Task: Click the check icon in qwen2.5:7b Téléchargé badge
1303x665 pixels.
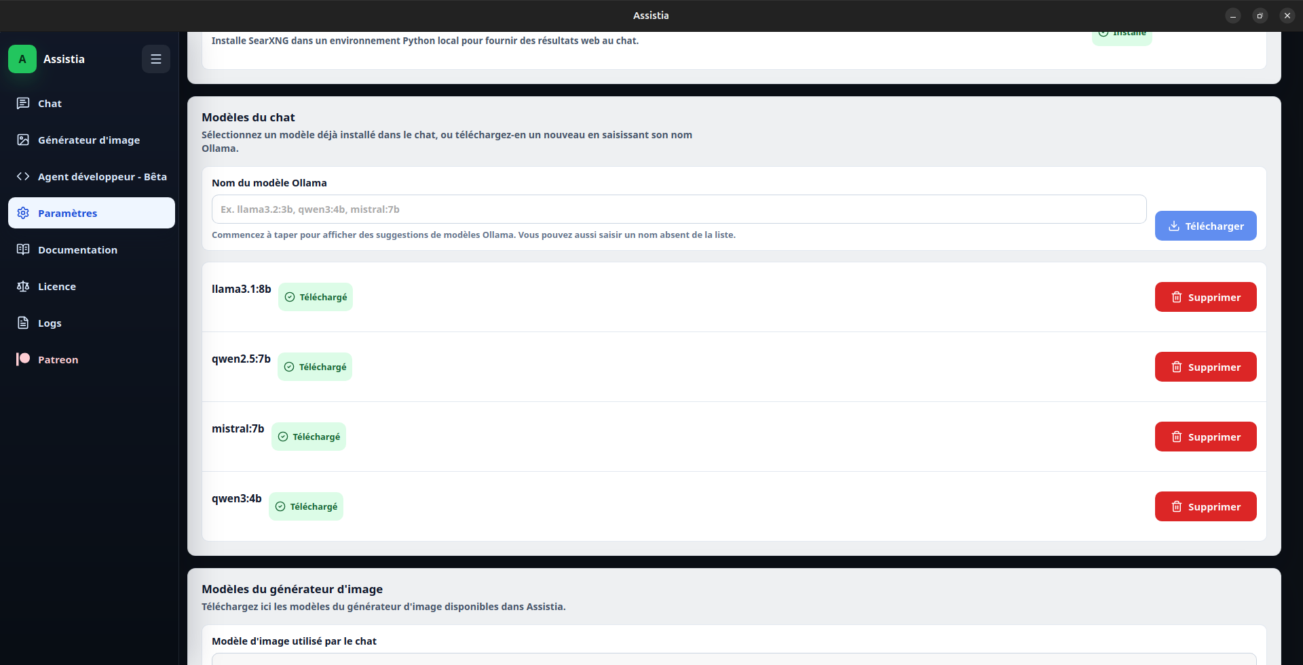Action: click(x=289, y=367)
